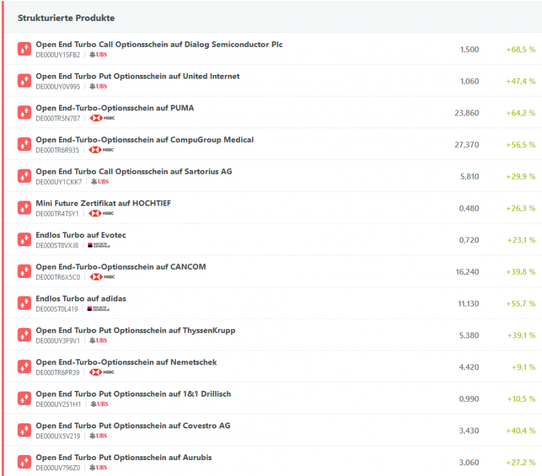Open Open End-Turbo-Optionsschein auf Nemetschek
Viewport: 542px width, 476px height.
click(x=126, y=362)
